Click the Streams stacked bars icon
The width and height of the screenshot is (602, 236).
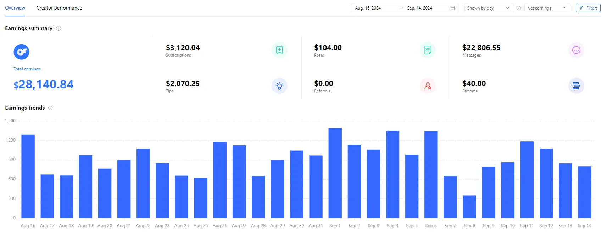tap(576, 86)
